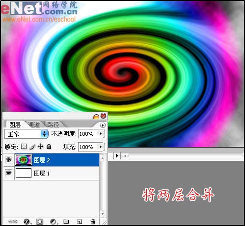Viewport: 245px width, 226px height.
Task: Open the layers panel options menu
Action: (x=103, y=125)
